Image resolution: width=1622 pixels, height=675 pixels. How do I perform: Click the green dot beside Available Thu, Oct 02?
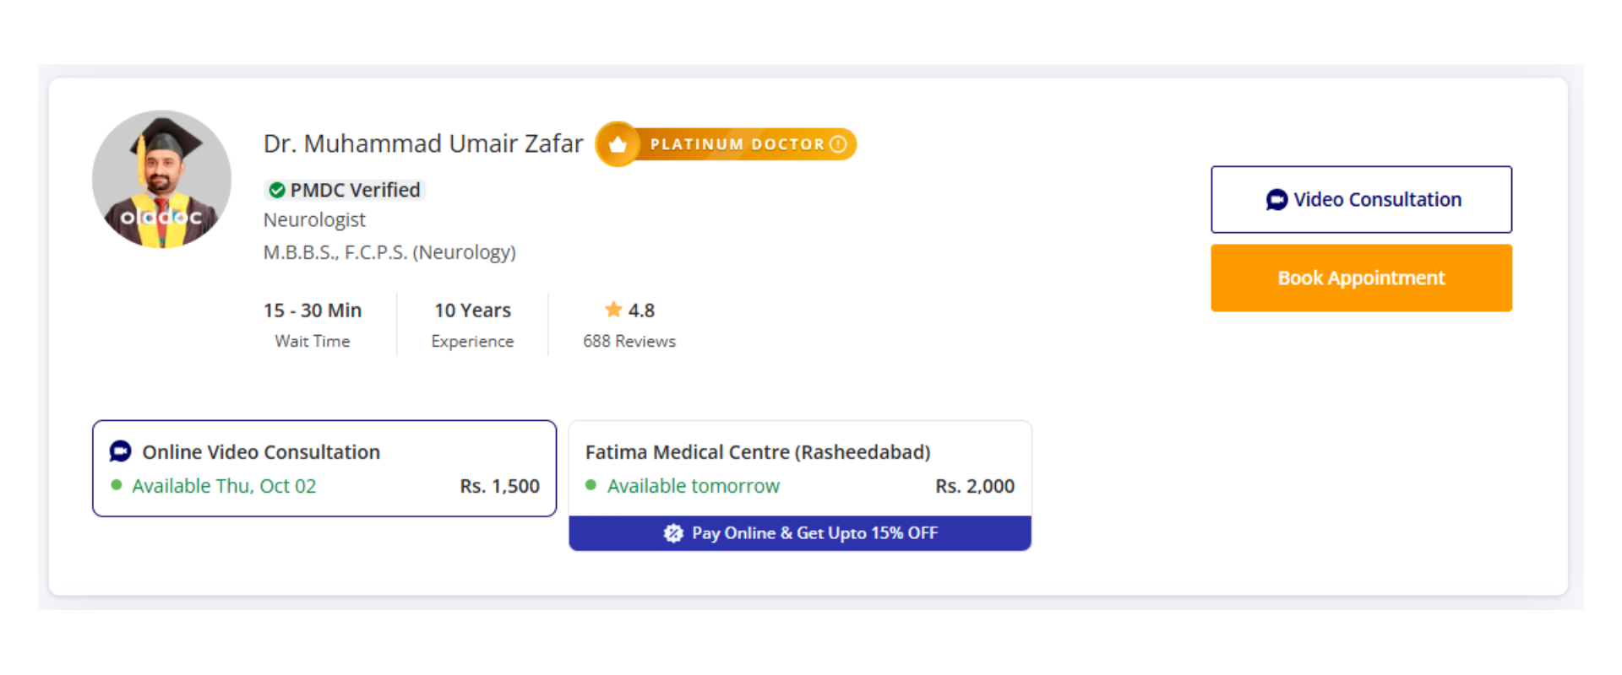click(117, 485)
